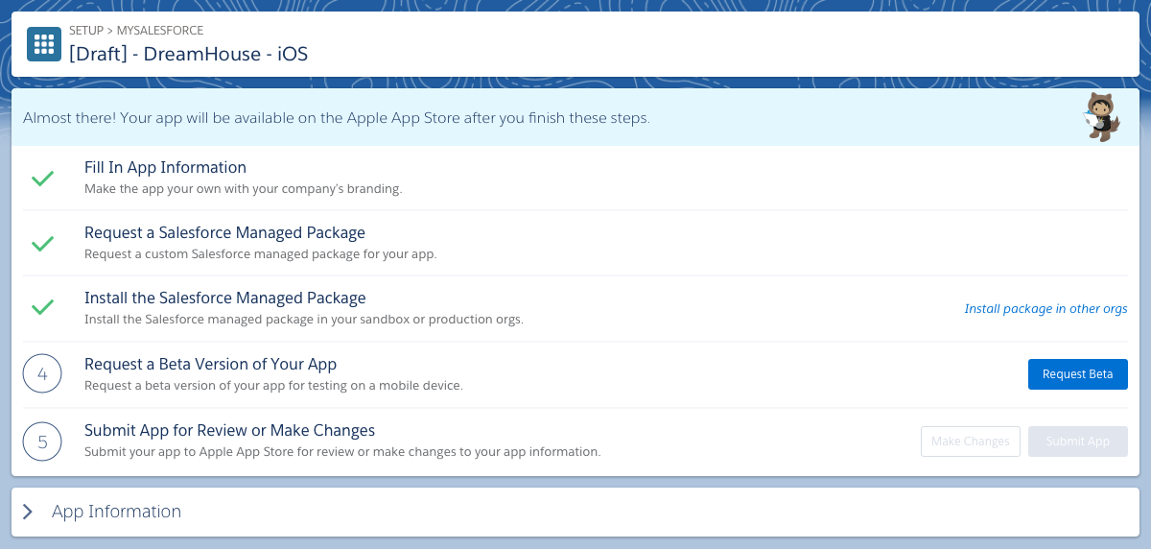Image resolution: width=1151 pixels, height=549 pixels.
Task: Select the step 4 circle indicator
Action: [x=42, y=374]
